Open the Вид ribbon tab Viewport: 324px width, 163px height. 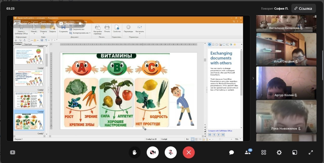pyautogui.click(x=86, y=22)
